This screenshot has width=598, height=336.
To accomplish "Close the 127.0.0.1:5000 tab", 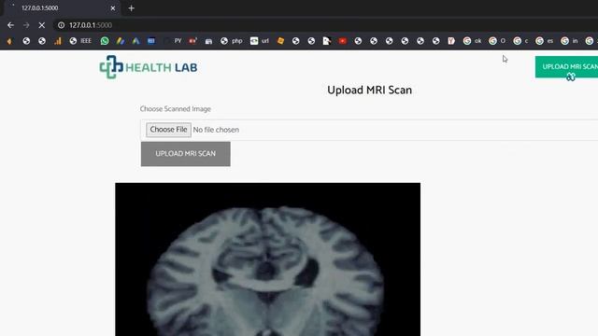I will (112, 8).
